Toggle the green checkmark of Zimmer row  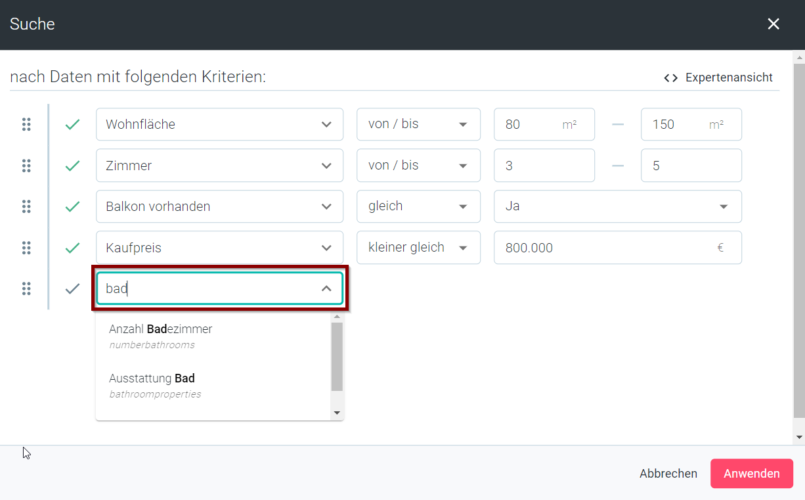pyautogui.click(x=72, y=166)
